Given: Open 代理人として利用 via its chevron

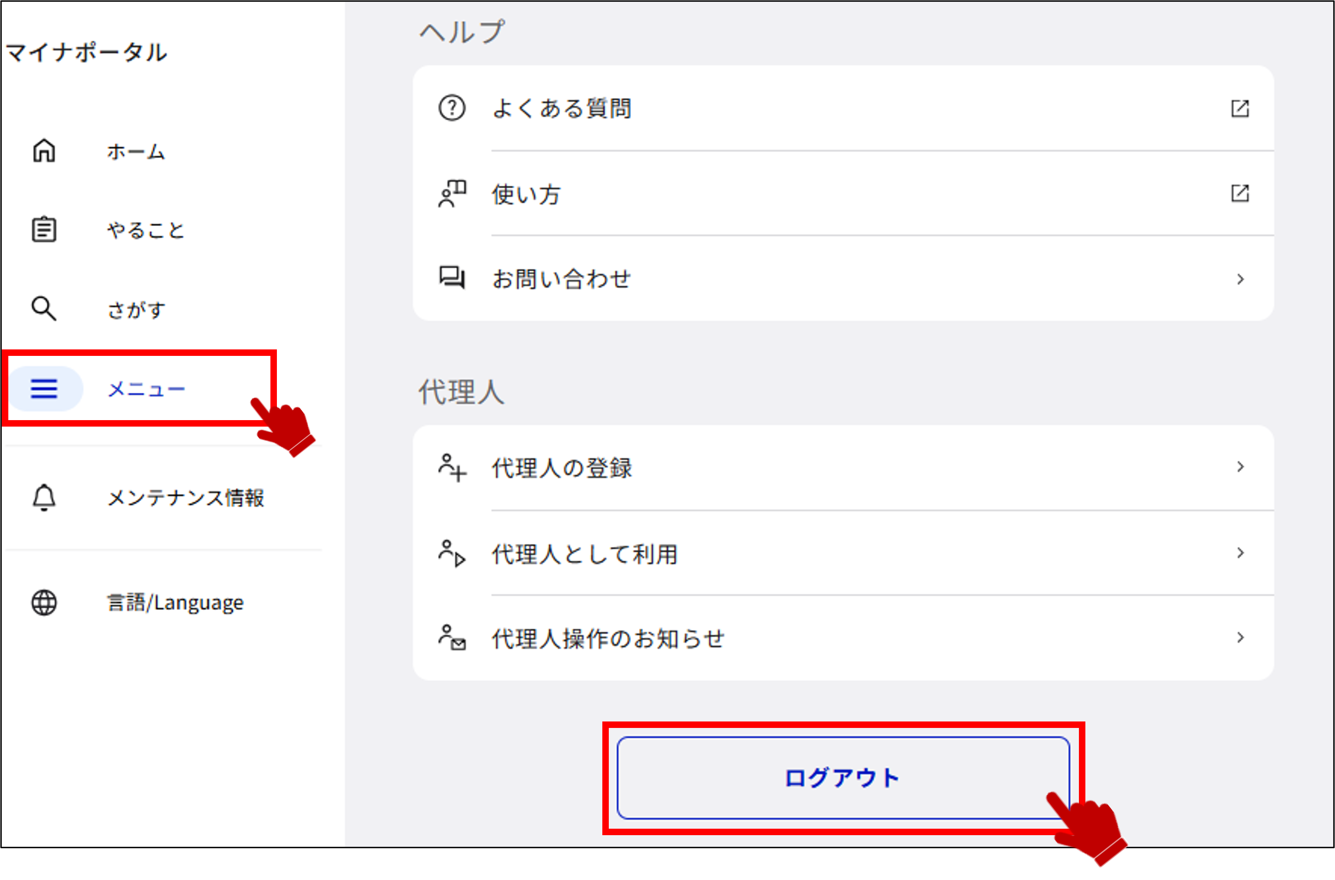Looking at the screenshot, I should pyautogui.click(x=1240, y=553).
